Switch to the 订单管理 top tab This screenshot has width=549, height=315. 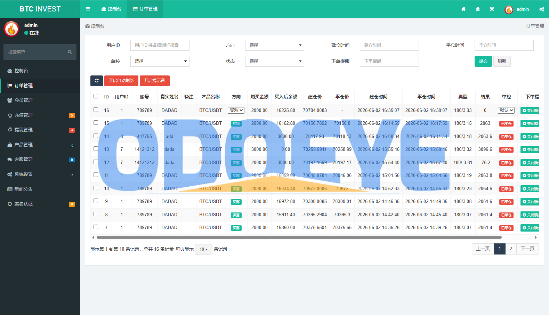point(145,9)
